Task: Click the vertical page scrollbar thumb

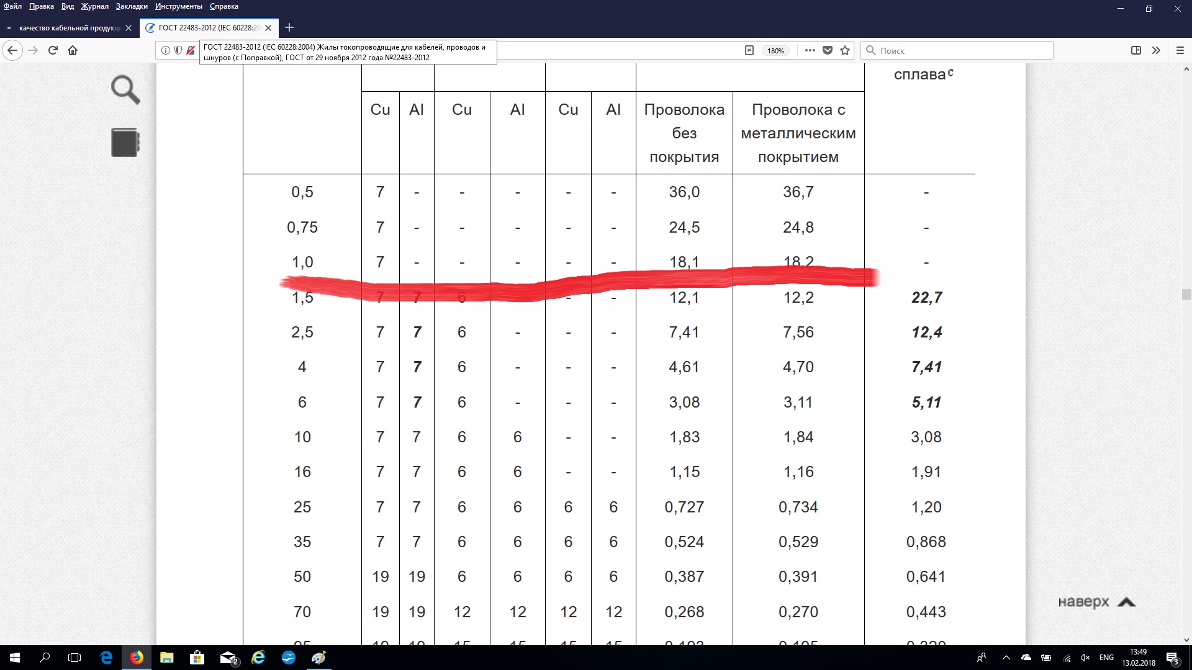Action: pyautogui.click(x=1186, y=295)
